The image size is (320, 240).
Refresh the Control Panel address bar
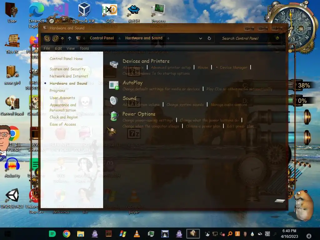pyautogui.click(x=209, y=38)
